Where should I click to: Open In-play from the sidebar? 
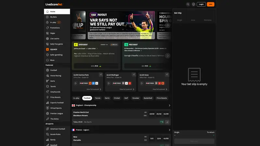coord(57,22)
